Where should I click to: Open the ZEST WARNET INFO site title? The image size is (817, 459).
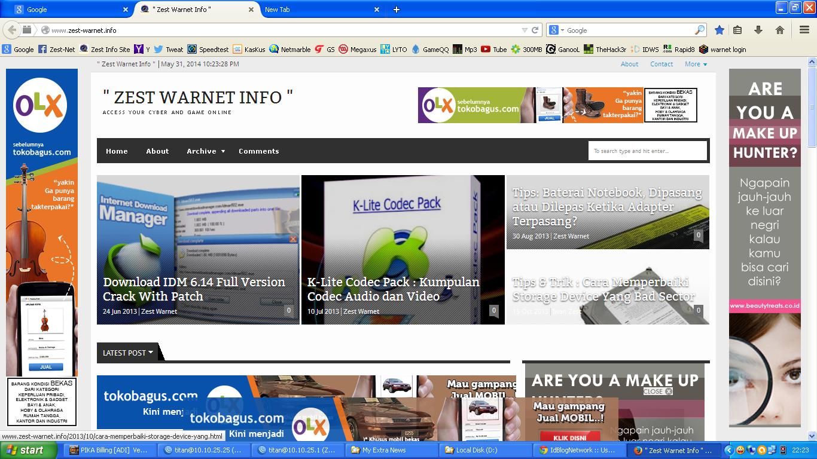[198, 97]
